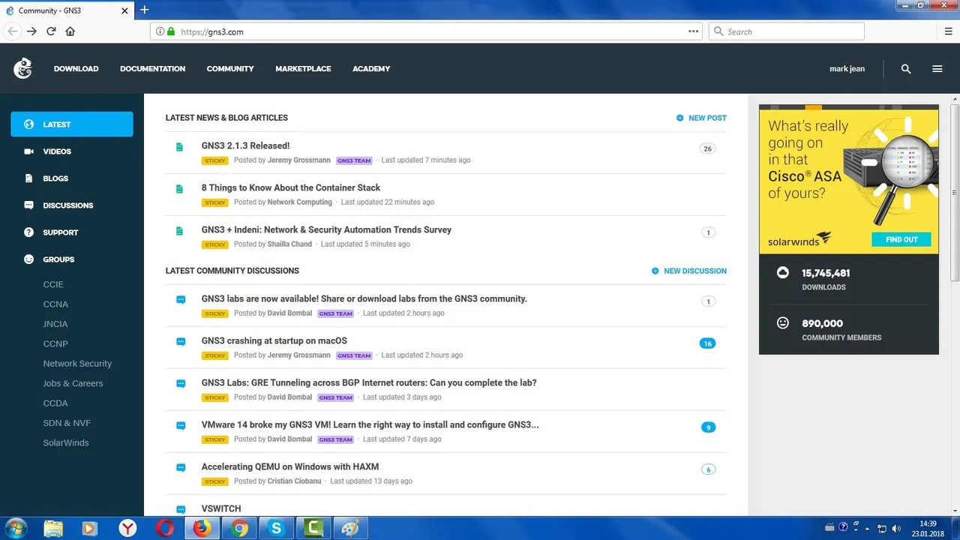Viewport: 960px width, 540px height.
Task: Click the browser back arrow
Action: (x=13, y=31)
